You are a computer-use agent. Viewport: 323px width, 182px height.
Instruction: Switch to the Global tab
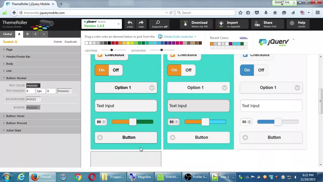7,34
